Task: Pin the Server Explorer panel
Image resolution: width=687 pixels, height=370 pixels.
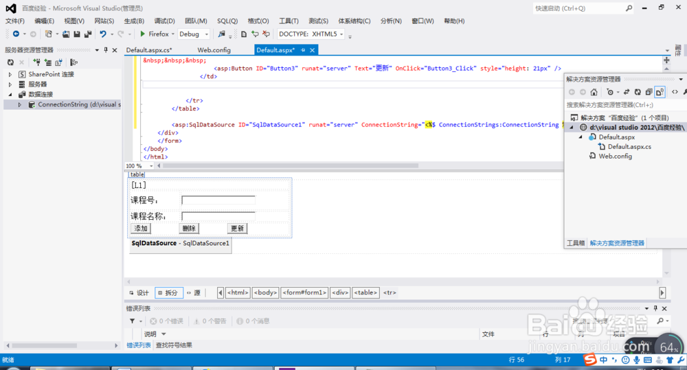Action: 106,50
